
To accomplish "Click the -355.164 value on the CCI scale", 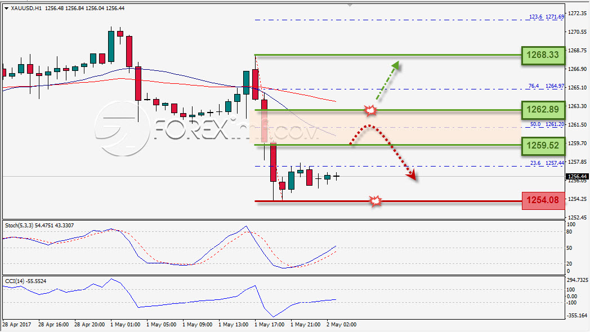I will tap(577, 316).
